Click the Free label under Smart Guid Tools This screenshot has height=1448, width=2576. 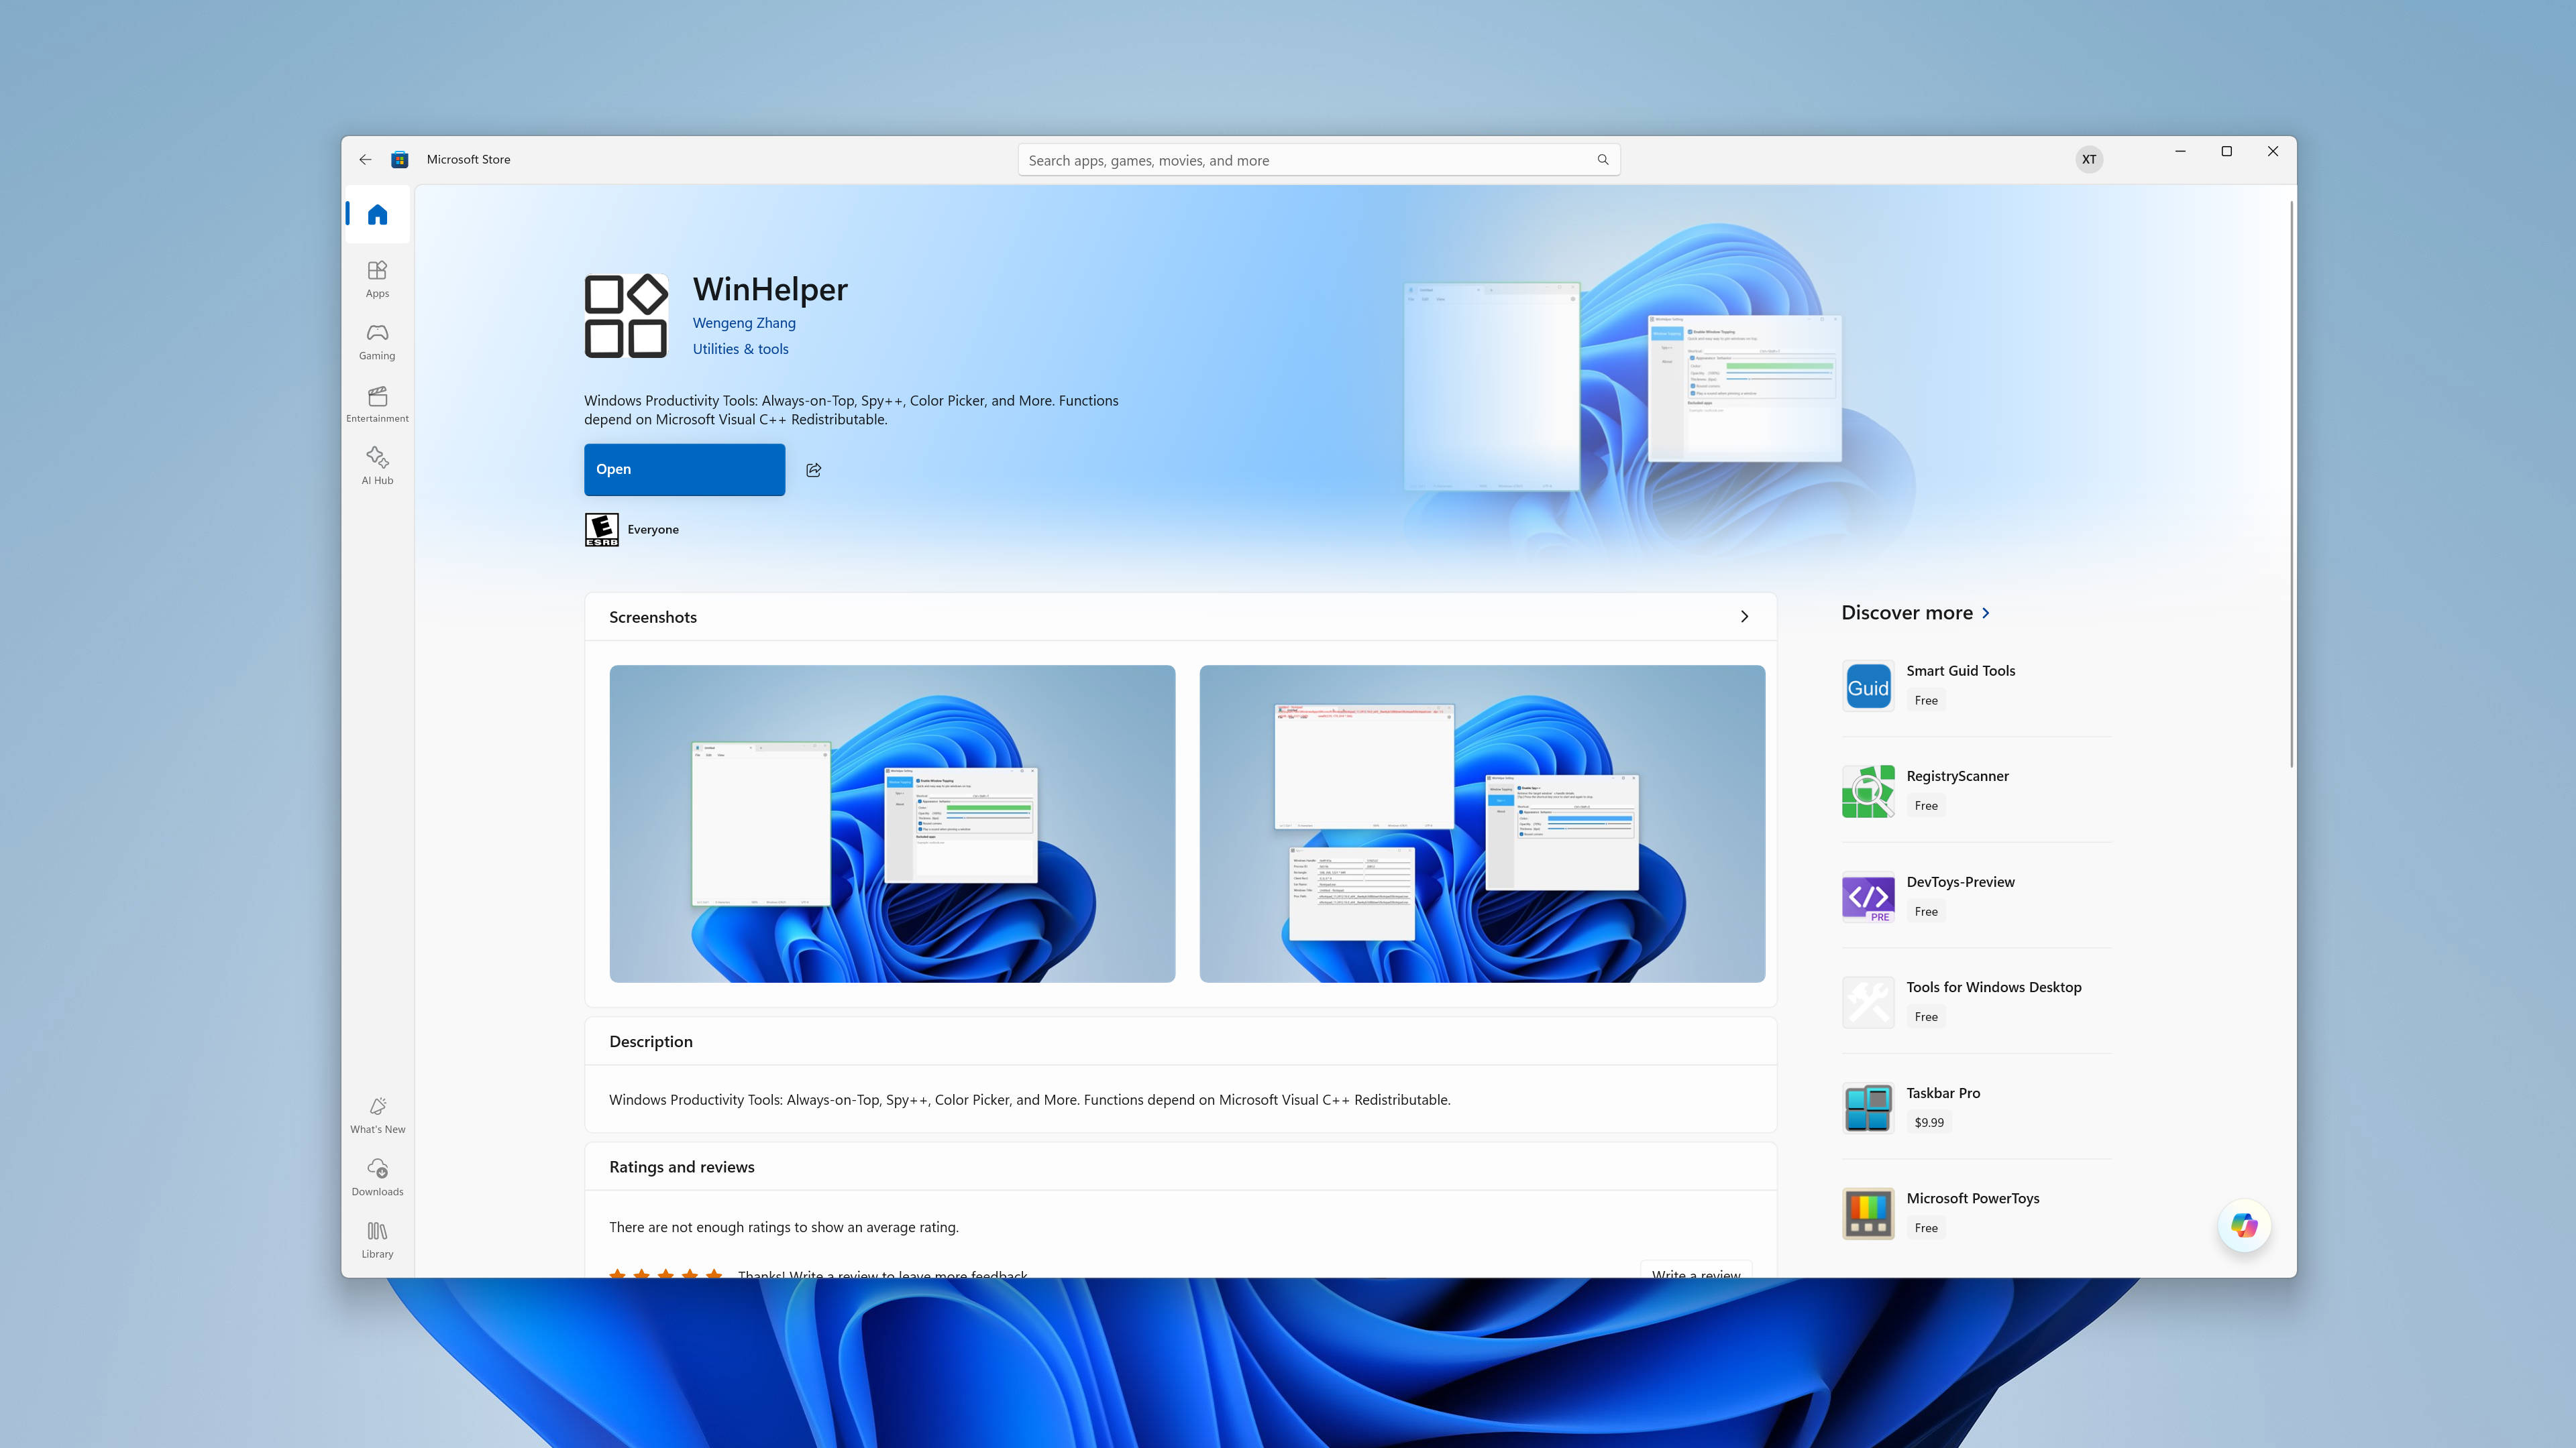pyautogui.click(x=1926, y=701)
